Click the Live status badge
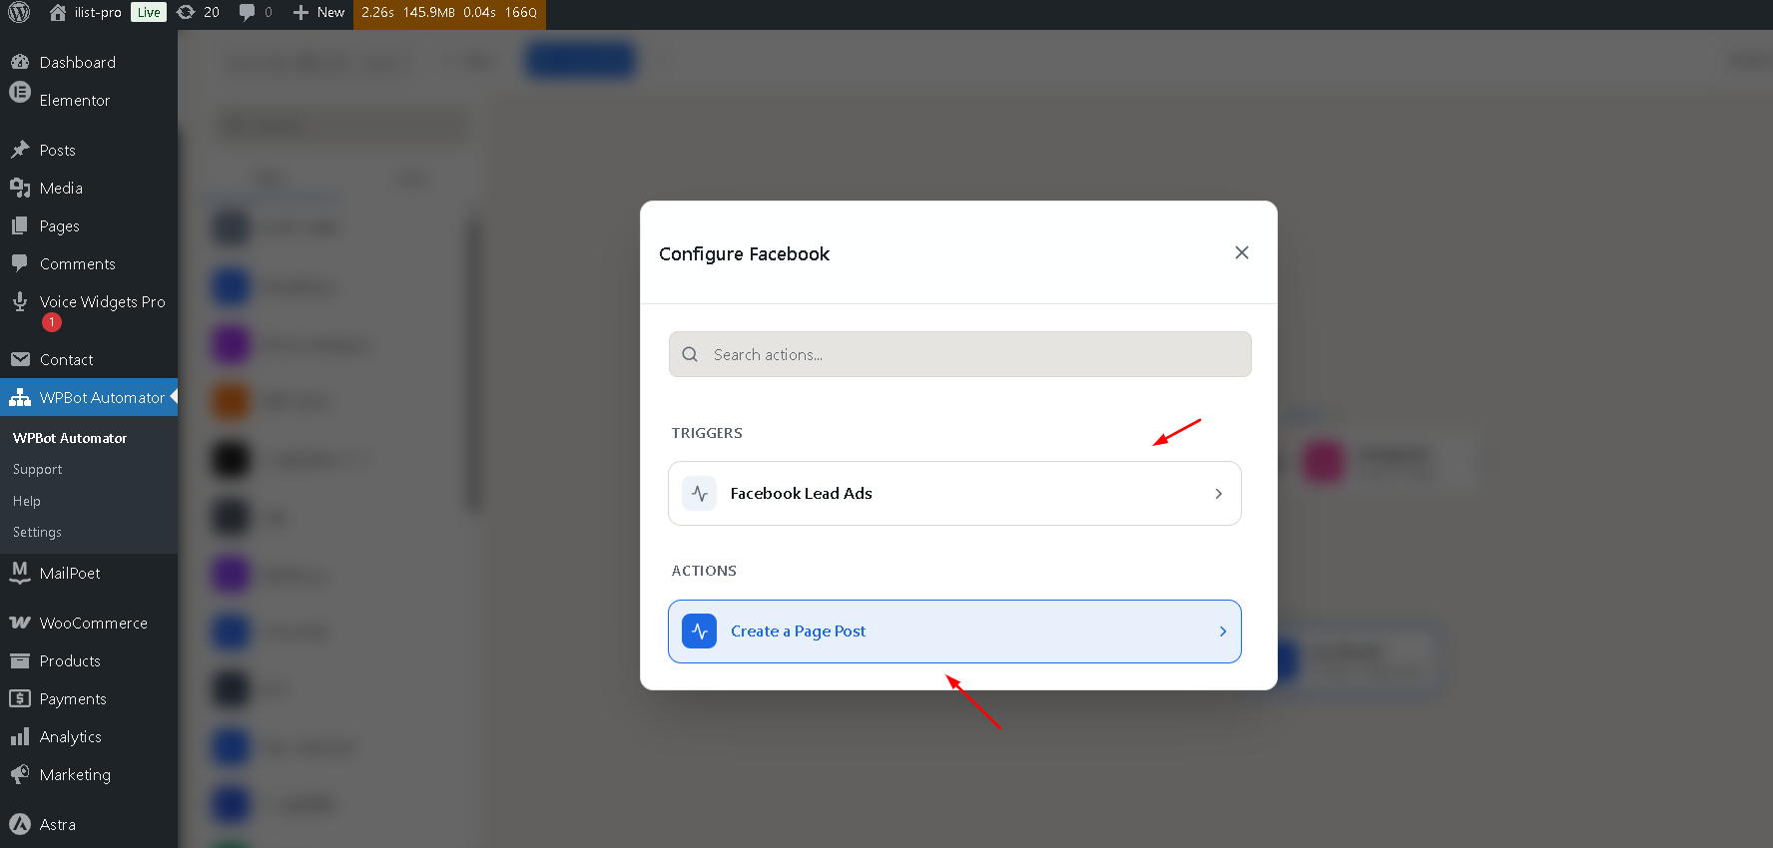 click(149, 13)
